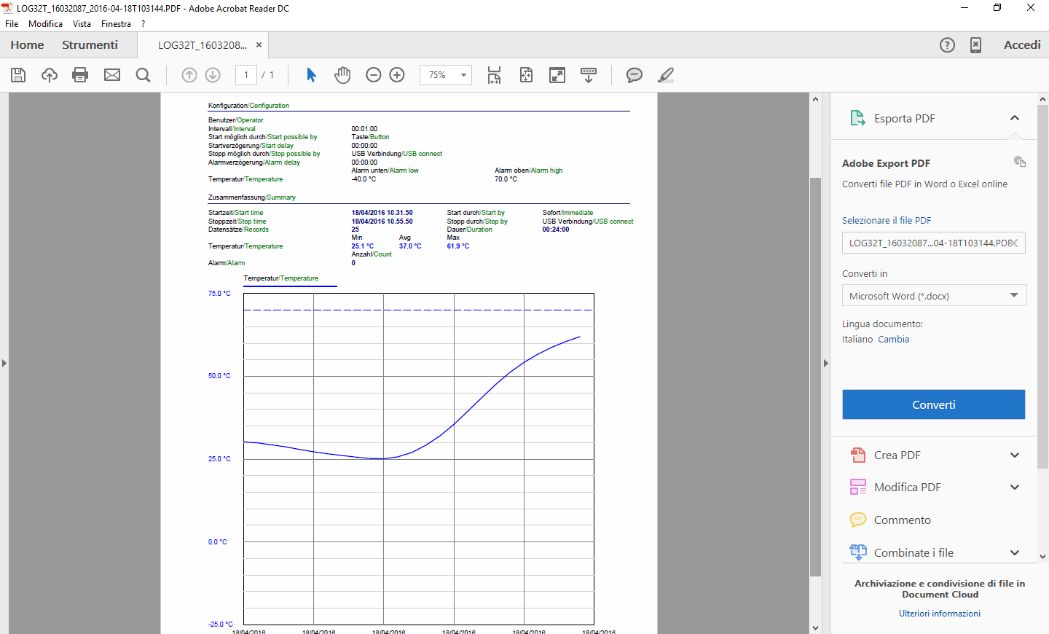Select the arrow selection tool
1049x634 pixels.
coord(311,75)
